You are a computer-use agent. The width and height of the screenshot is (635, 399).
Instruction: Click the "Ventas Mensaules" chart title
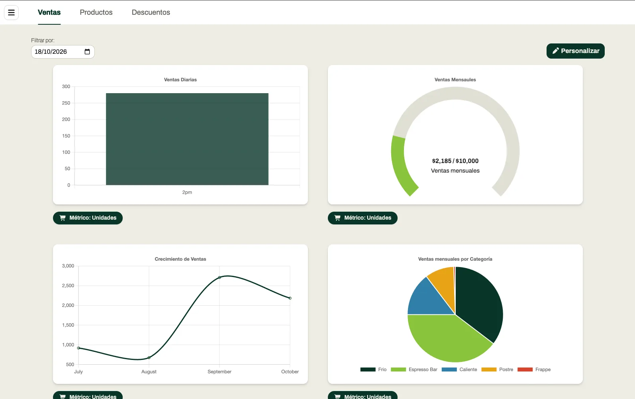455,80
